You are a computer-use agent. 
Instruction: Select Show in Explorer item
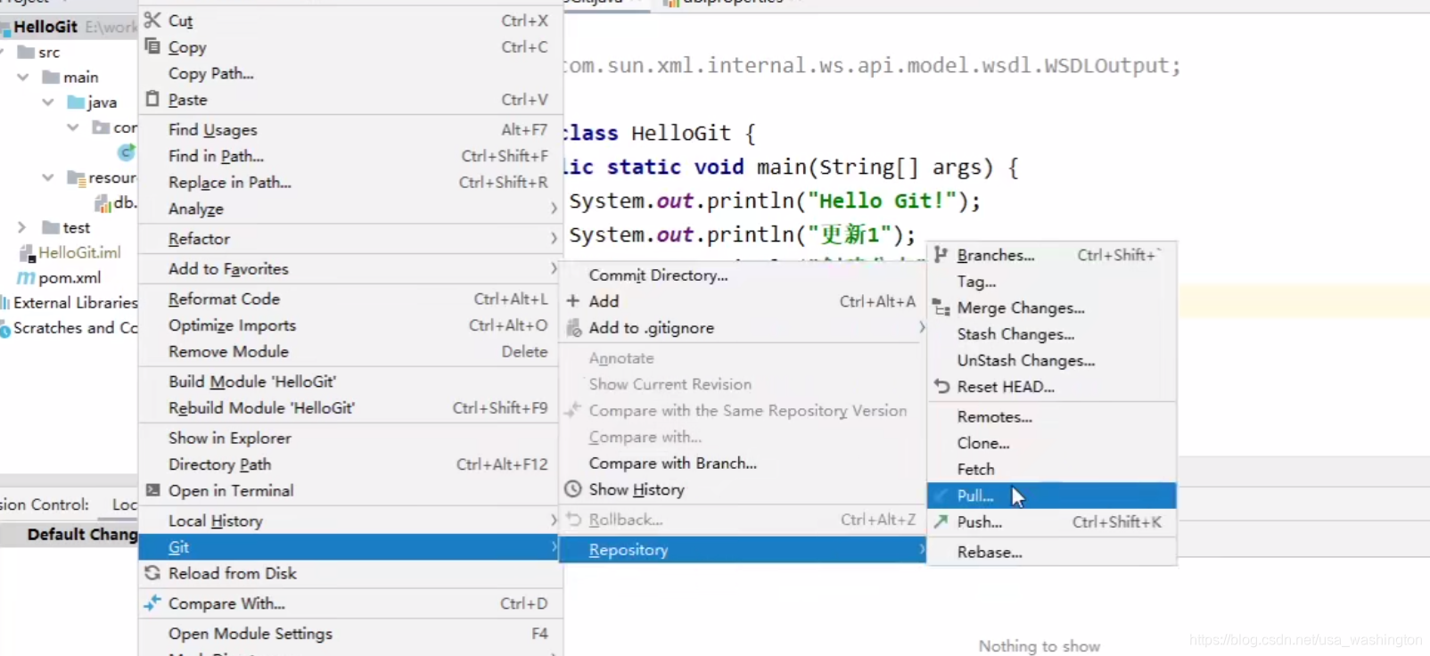tap(350, 439)
